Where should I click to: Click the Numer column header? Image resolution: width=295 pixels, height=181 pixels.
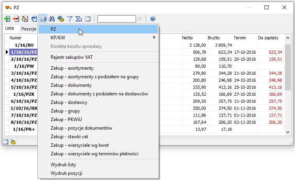pyautogui.click(x=16, y=38)
